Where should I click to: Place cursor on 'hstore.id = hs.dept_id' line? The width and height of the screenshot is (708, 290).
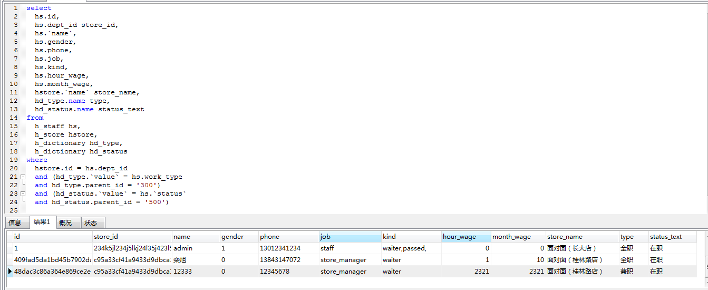click(81, 168)
